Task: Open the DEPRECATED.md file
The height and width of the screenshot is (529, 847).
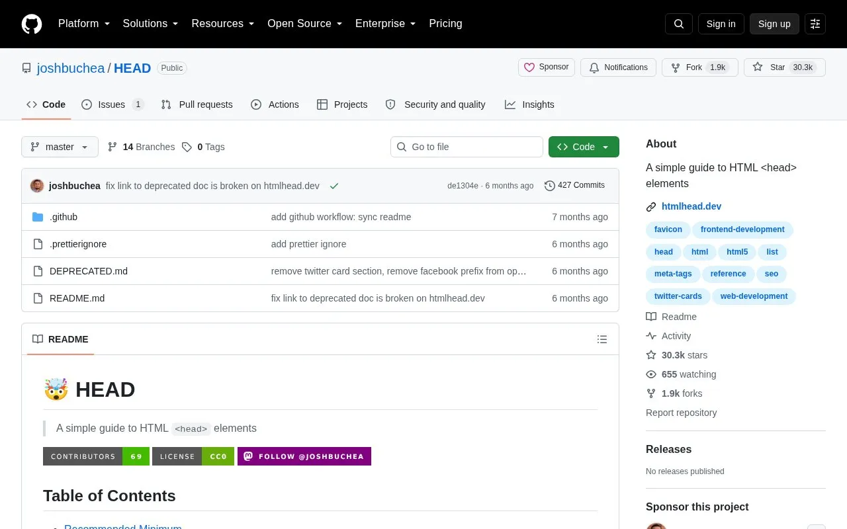Action: pos(89,271)
